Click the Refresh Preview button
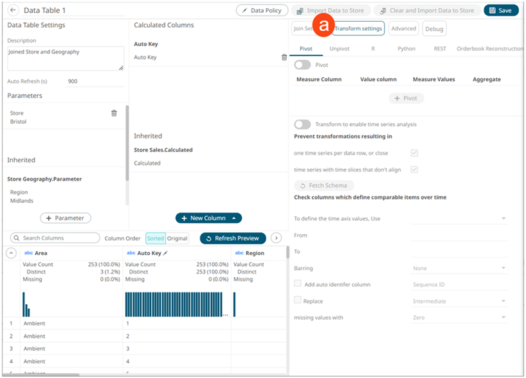This screenshot has width=526, height=378. [x=233, y=238]
